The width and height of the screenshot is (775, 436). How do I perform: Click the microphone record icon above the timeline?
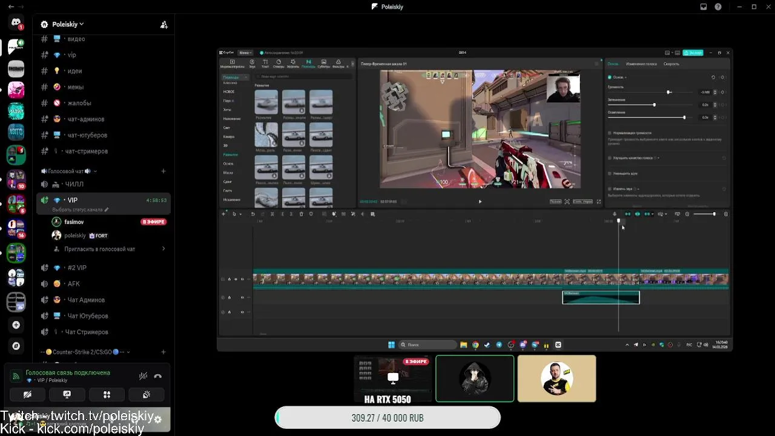pos(615,214)
